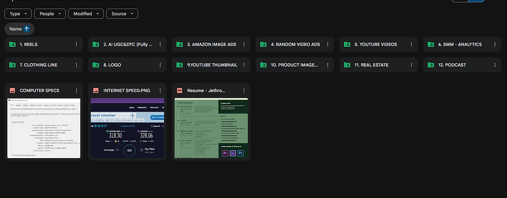The width and height of the screenshot is (507, 198).
Task: Open more options for 12. PODCAST
Action: tap(495, 65)
